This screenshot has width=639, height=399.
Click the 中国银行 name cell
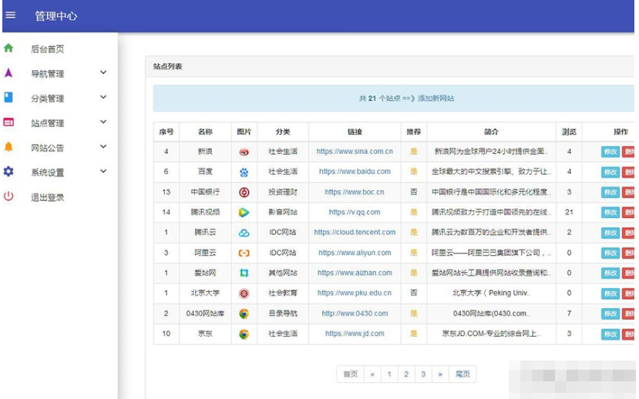point(205,192)
